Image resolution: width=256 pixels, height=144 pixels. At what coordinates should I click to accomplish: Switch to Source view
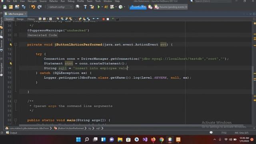point(9,19)
